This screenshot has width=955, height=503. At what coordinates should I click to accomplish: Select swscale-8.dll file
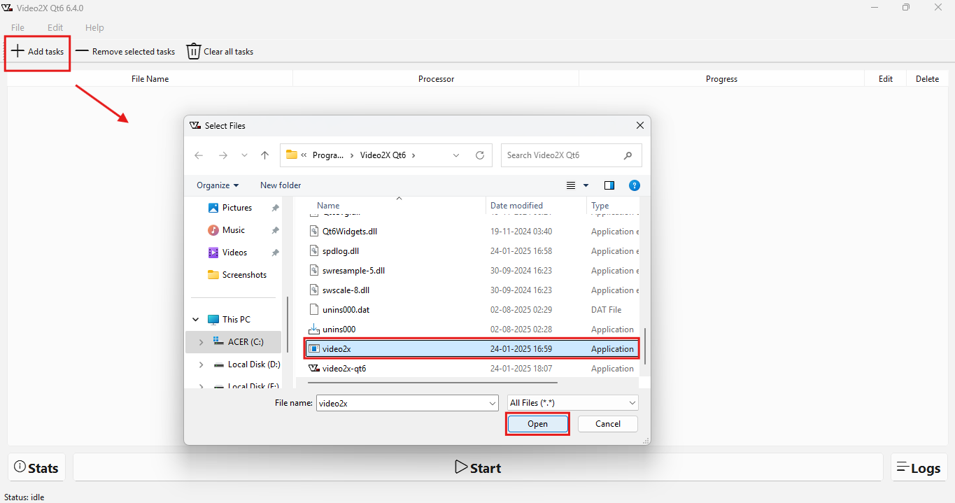(x=473, y=290)
